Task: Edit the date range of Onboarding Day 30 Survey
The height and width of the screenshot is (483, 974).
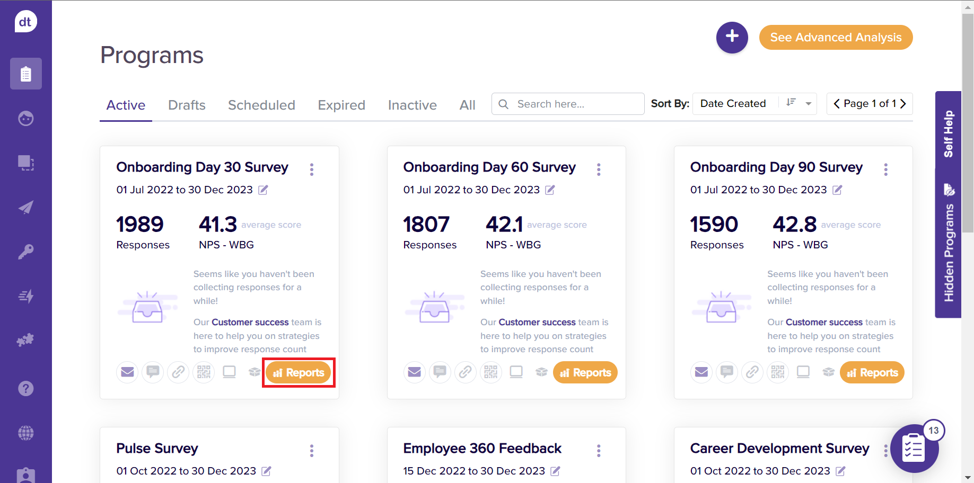Action: 263,190
